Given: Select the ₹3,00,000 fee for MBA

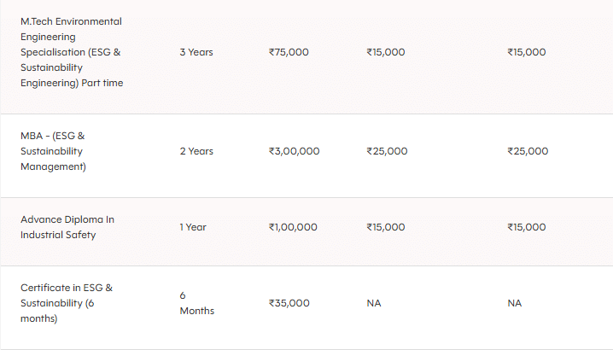Looking at the screenshot, I should [294, 151].
